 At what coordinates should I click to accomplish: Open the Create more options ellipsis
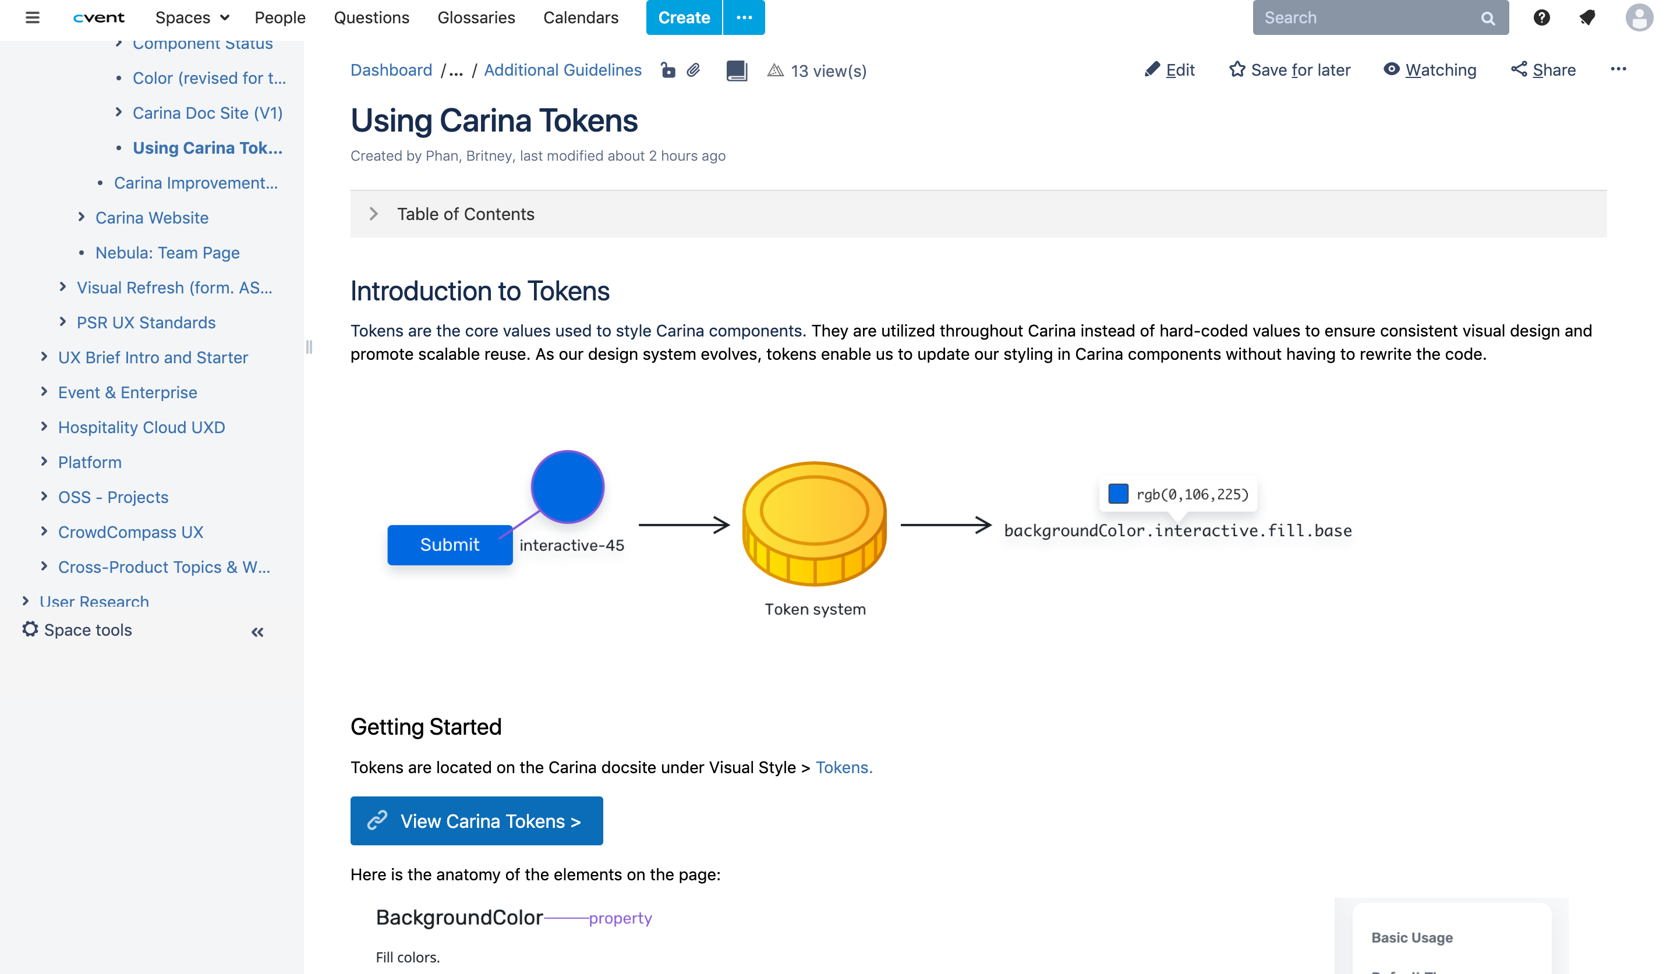coord(744,18)
